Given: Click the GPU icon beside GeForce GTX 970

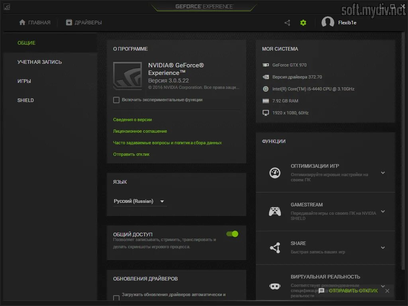Looking at the screenshot, I should [266, 65].
